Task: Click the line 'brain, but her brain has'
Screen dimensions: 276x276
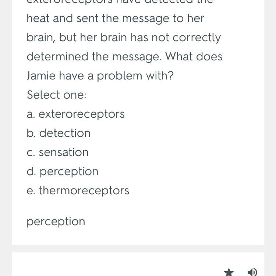Action: pyautogui.click(x=124, y=38)
